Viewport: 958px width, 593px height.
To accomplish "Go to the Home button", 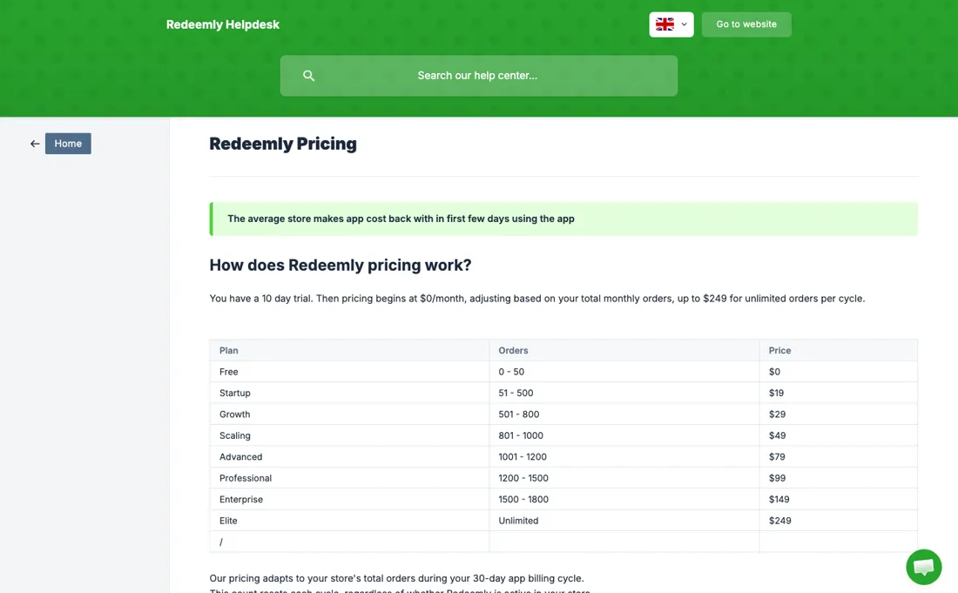I will (68, 144).
